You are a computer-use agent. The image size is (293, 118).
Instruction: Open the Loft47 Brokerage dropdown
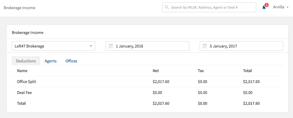point(53,46)
